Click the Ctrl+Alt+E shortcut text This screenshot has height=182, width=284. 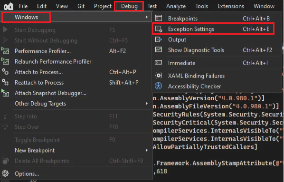coord(256,29)
